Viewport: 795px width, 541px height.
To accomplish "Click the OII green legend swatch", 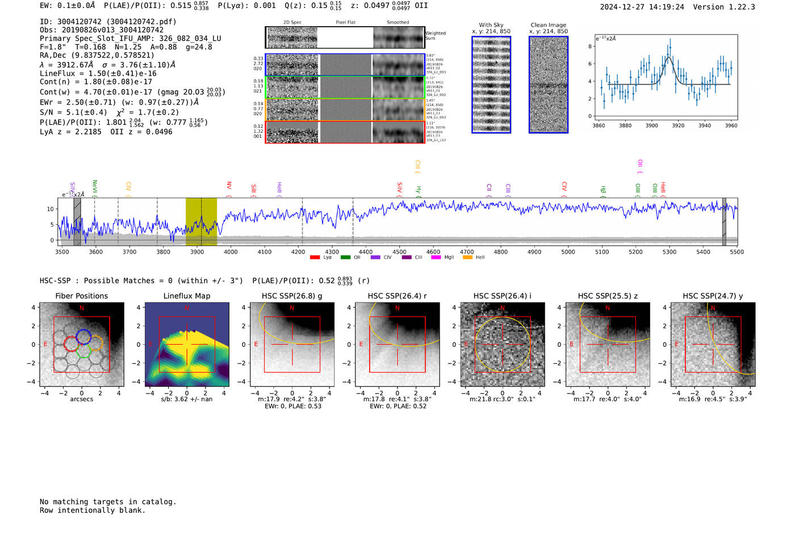I will (x=345, y=257).
